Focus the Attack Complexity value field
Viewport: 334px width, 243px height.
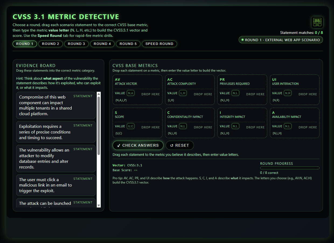point(183,93)
